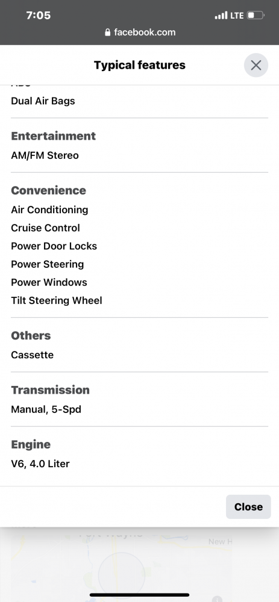The height and width of the screenshot is (602, 279).
Task: Tap the home indicator bar at bottom
Action: (x=140, y=595)
